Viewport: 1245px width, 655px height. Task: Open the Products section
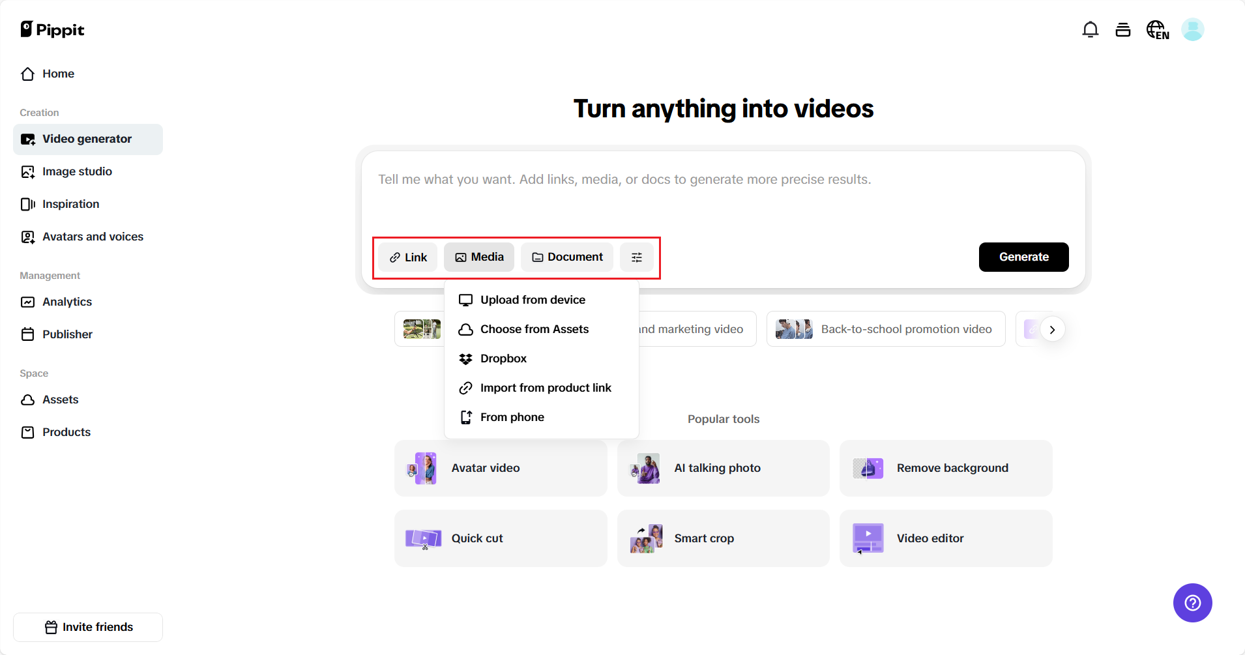click(x=66, y=432)
